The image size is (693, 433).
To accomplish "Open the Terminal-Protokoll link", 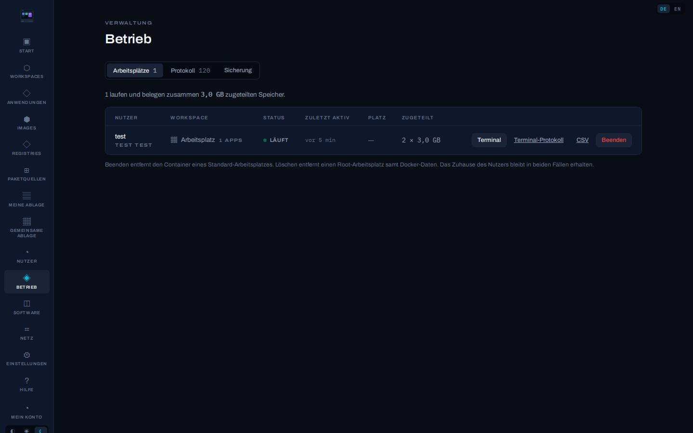I will [x=539, y=140].
